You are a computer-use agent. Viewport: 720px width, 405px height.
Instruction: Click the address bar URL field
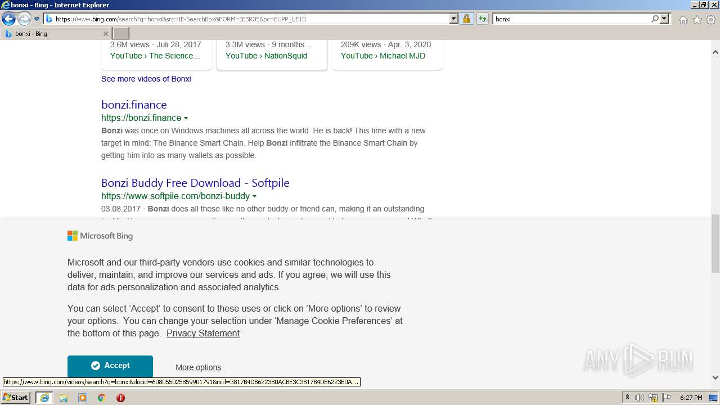[251, 19]
